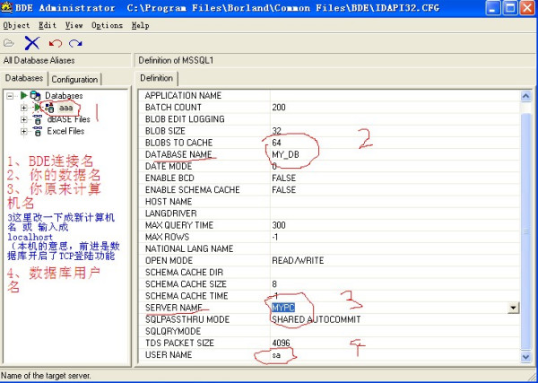Select the NATIONAL LANG NAME row

[329, 248]
